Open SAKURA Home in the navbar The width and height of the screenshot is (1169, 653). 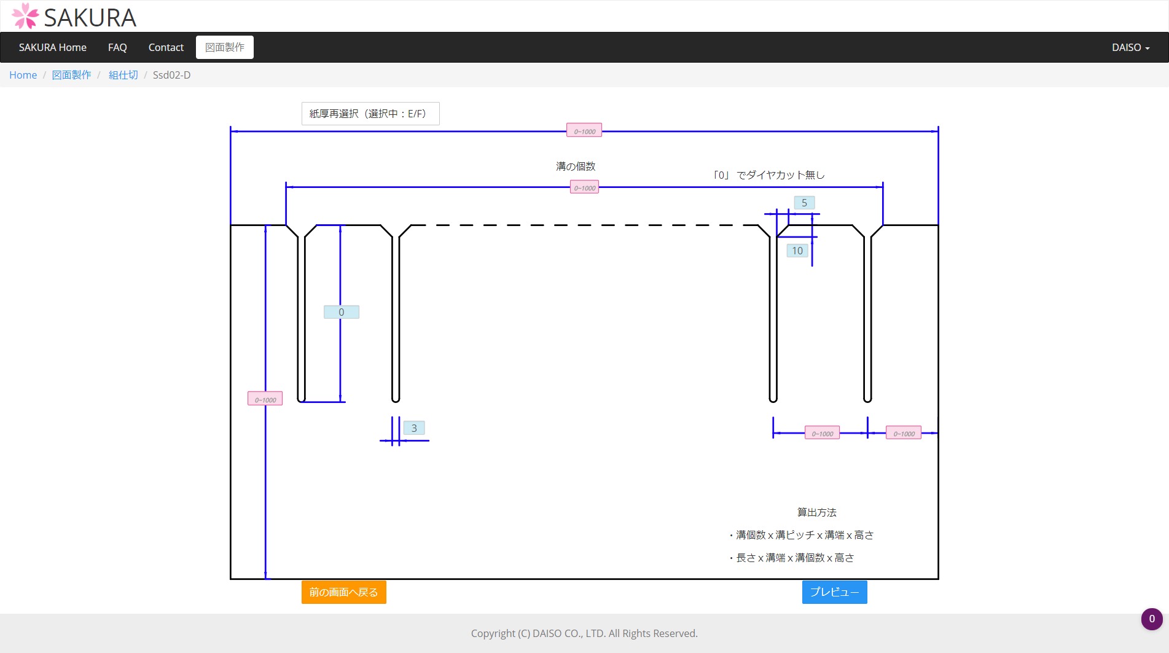point(52,47)
